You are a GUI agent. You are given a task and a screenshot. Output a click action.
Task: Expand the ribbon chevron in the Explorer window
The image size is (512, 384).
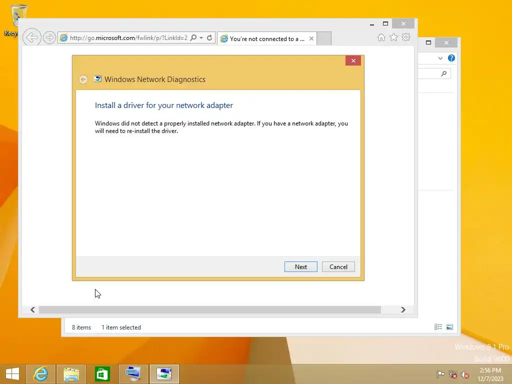[440, 58]
